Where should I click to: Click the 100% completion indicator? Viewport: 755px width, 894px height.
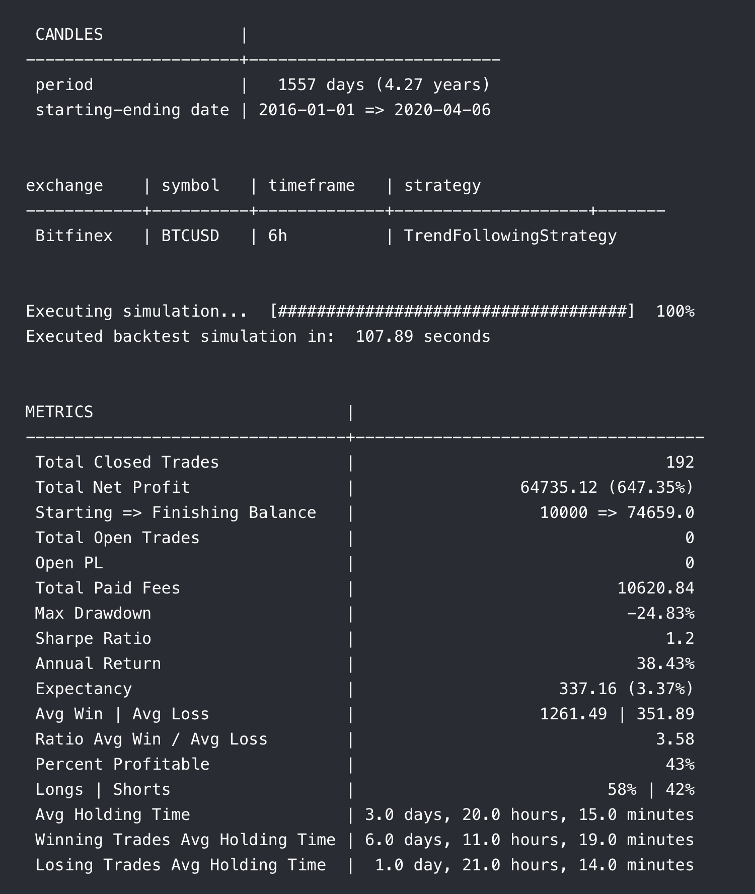tap(675, 312)
